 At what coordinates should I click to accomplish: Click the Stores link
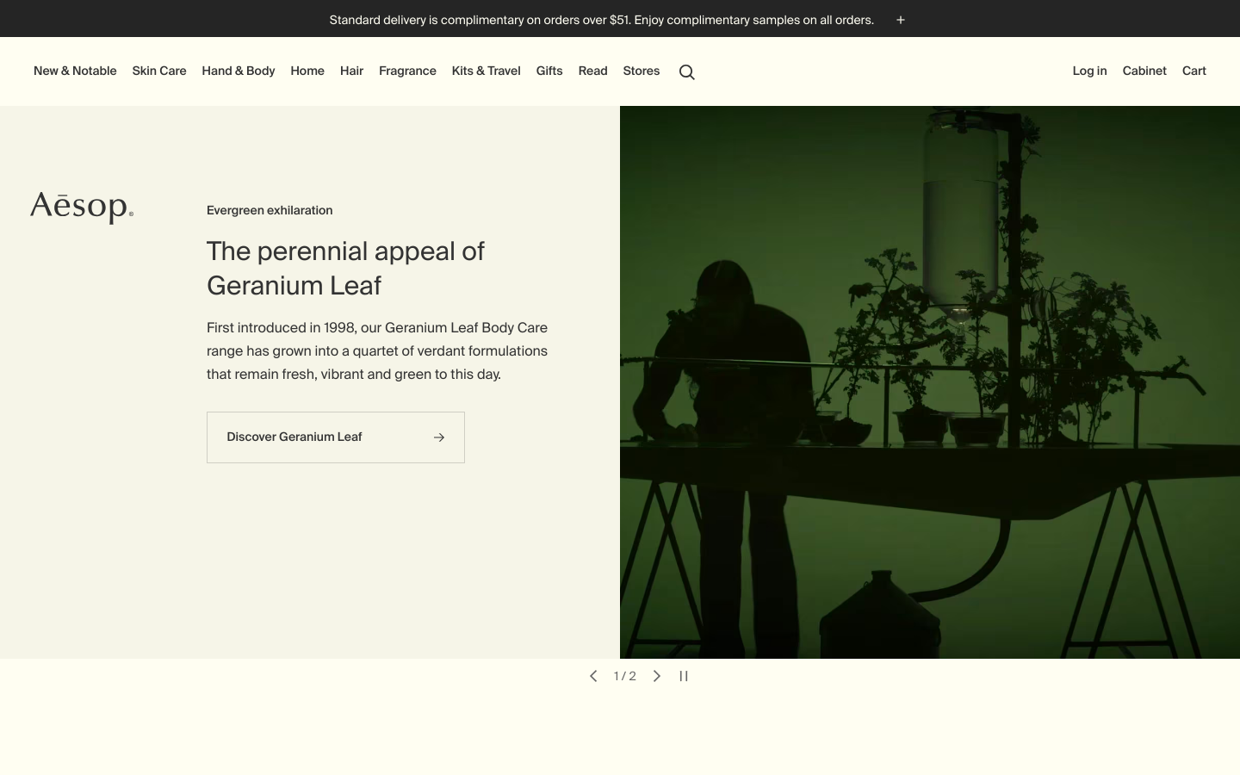point(642,71)
